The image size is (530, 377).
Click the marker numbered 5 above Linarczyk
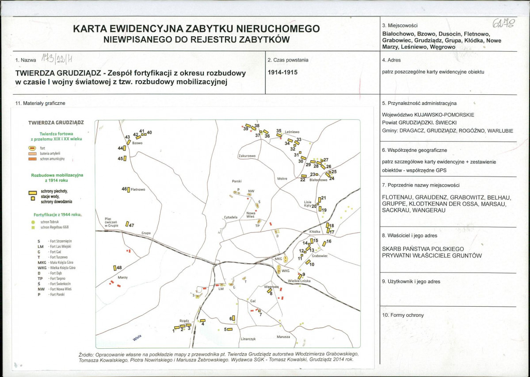point(230,329)
